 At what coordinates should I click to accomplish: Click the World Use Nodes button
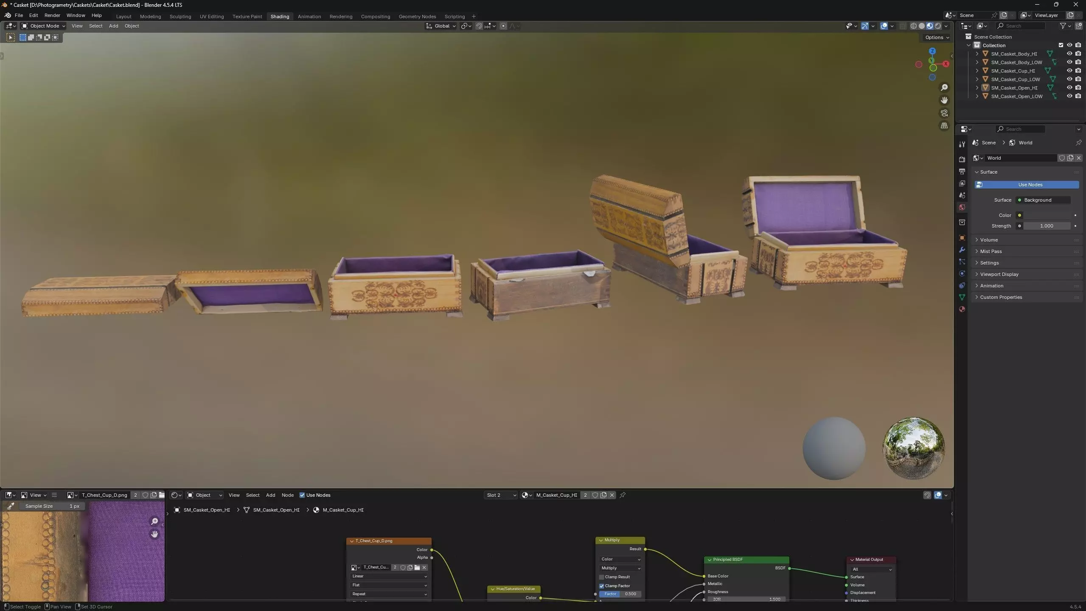(1027, 185)
